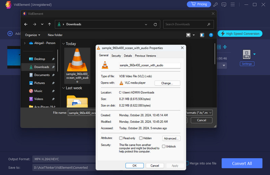Screen dimensions: 270x175
Task: Switch to the General tab
Action: click(x=104, y=55)
